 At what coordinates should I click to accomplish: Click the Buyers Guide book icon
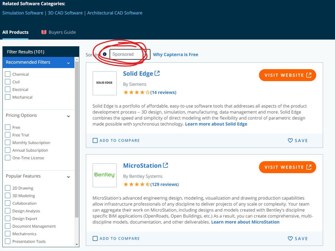(x=44, y=32)
